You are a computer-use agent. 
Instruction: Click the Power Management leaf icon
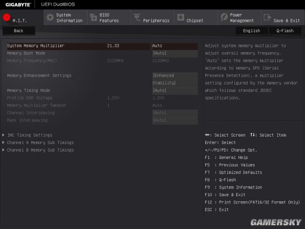(x=224, y=17)
